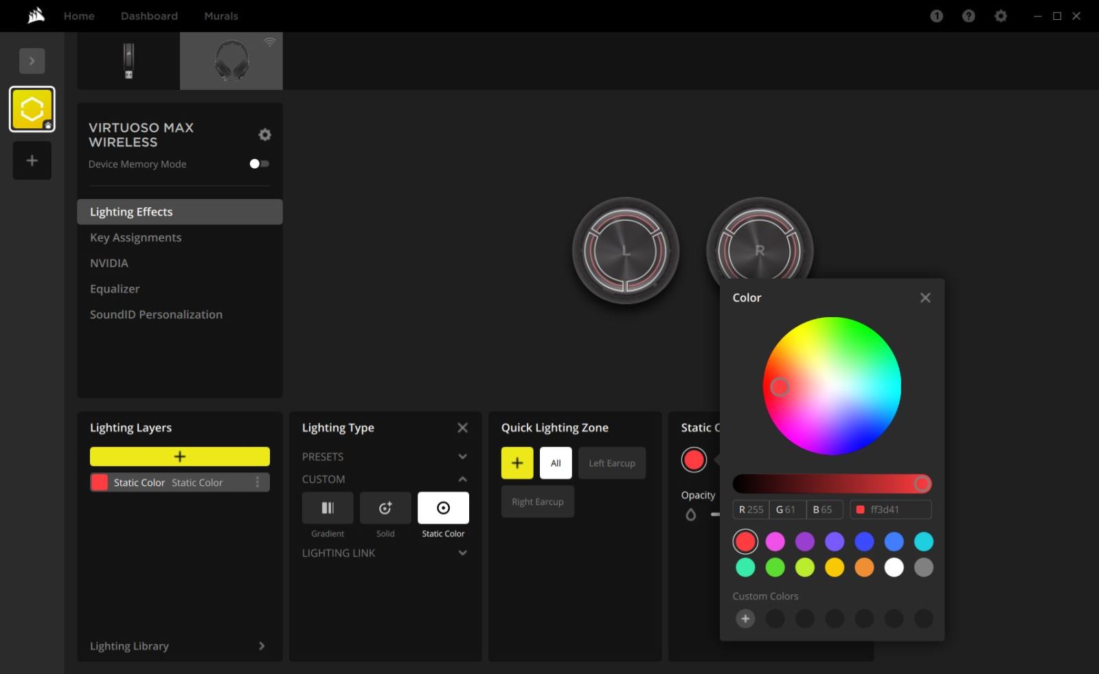This screenshot has height=674, width=1099.
Task: Open Equalizer section
Action: coord(115,289)
